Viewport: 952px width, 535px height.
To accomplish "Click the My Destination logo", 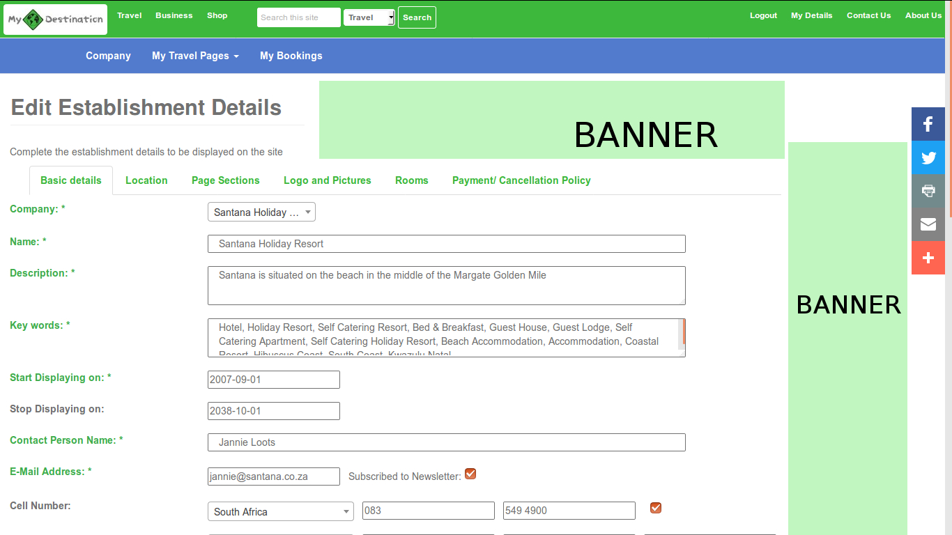I will click(56, 20).
